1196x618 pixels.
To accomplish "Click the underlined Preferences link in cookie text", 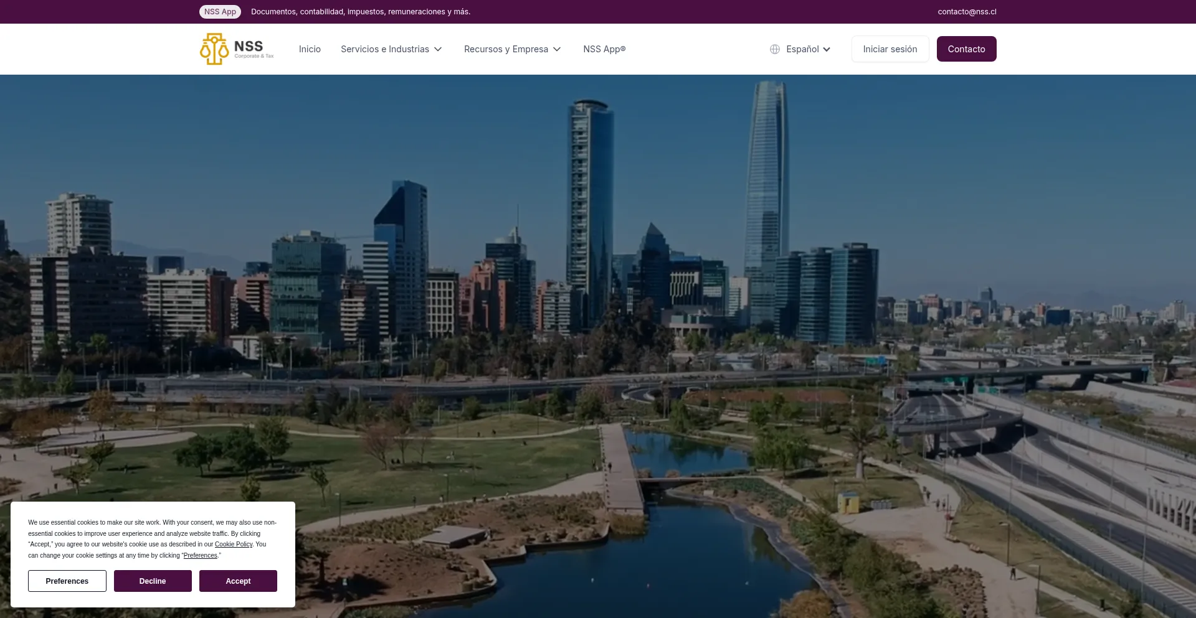I will click(200, 556).
